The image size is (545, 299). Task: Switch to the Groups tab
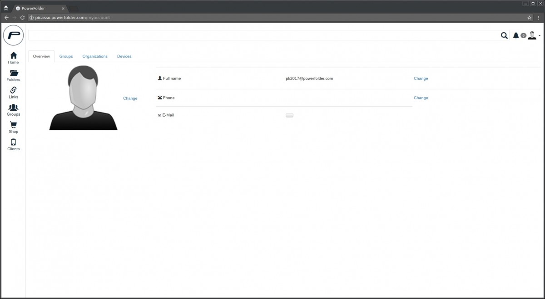click(x=66, y=56)
